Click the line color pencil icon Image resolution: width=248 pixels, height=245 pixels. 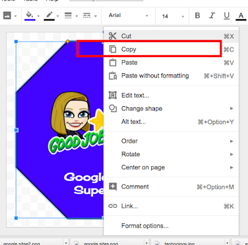click(x=49, y=14)
